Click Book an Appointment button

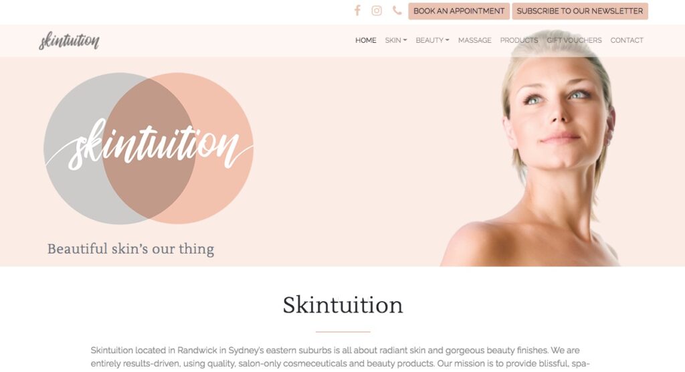click(459, 11)
